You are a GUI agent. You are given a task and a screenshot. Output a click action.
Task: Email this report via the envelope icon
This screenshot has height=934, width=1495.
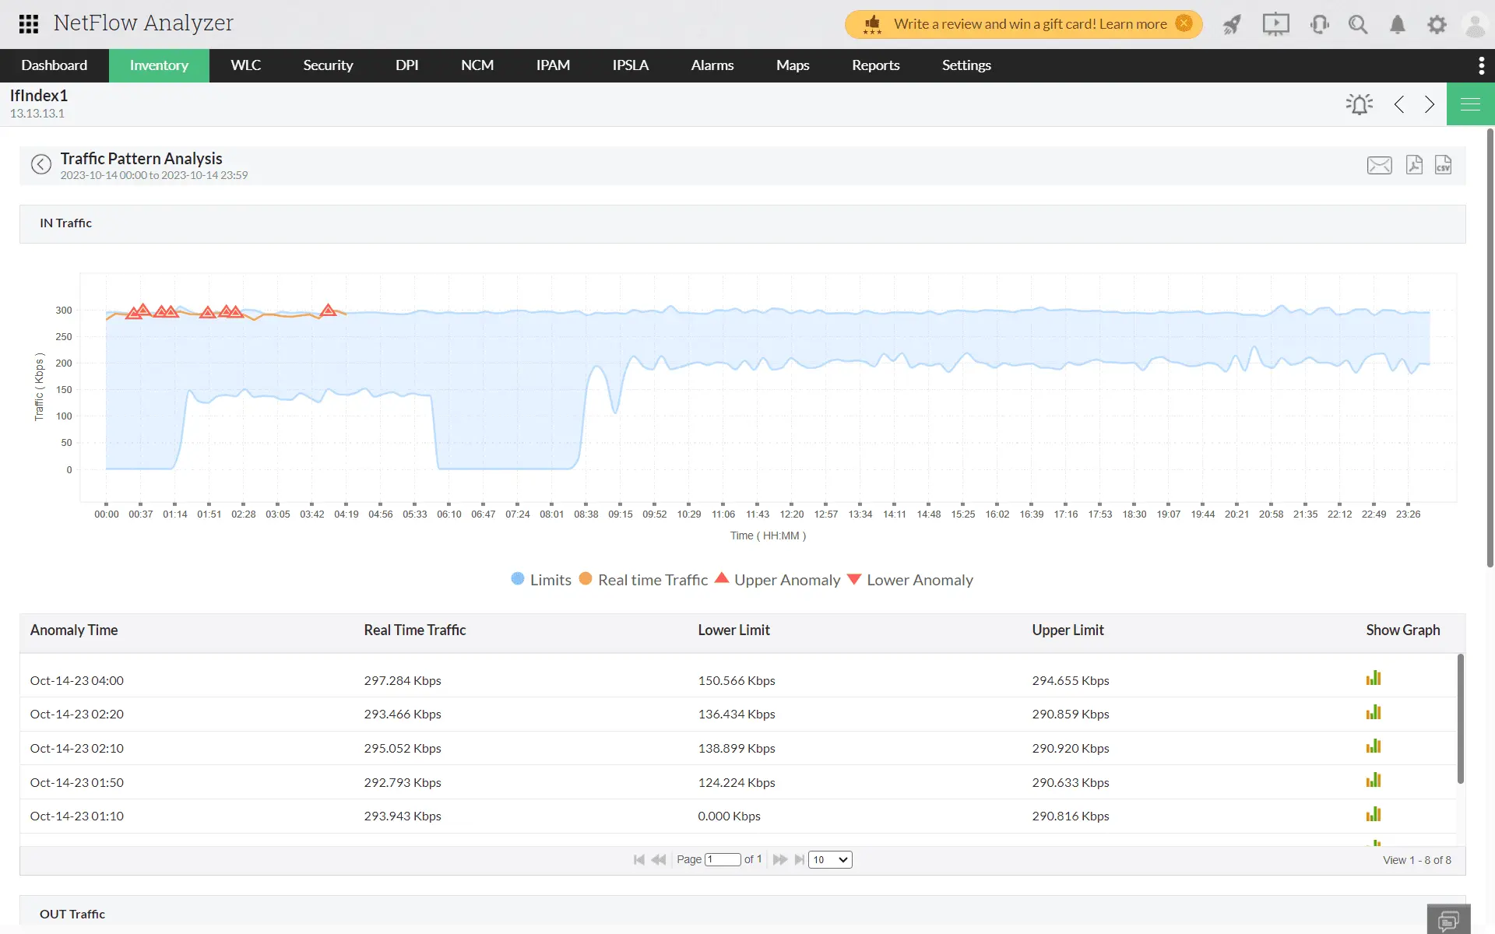point(1379,165)
